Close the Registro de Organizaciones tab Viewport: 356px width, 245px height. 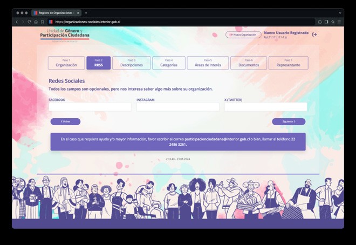[x=78, y=13]
